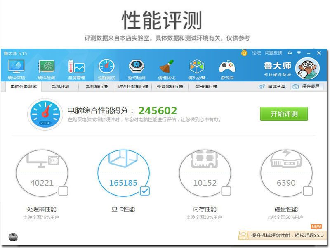Click the download tray icon in title bar
This screenshot has width=330, height=248.
(290, 53)
